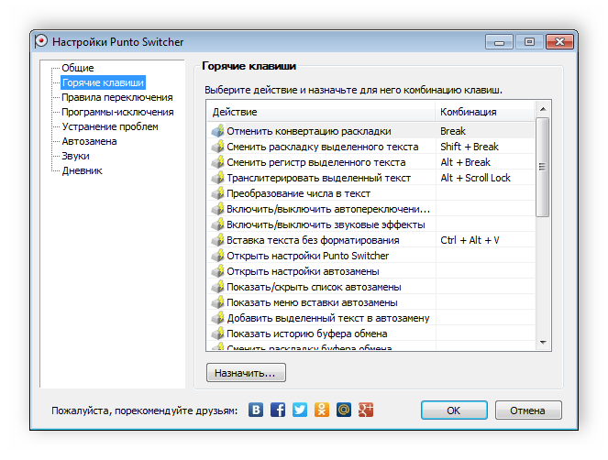Click icon beside Включить/выключить автопереключени…
Viewport: 608px width, 460px height.
pyautogui.click(x=218, y=209)
